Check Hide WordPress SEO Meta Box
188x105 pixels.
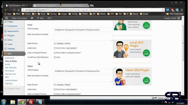click(55, 57)
